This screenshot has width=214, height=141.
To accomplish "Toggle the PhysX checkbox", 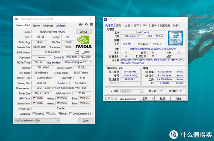I will pos(59,114).
